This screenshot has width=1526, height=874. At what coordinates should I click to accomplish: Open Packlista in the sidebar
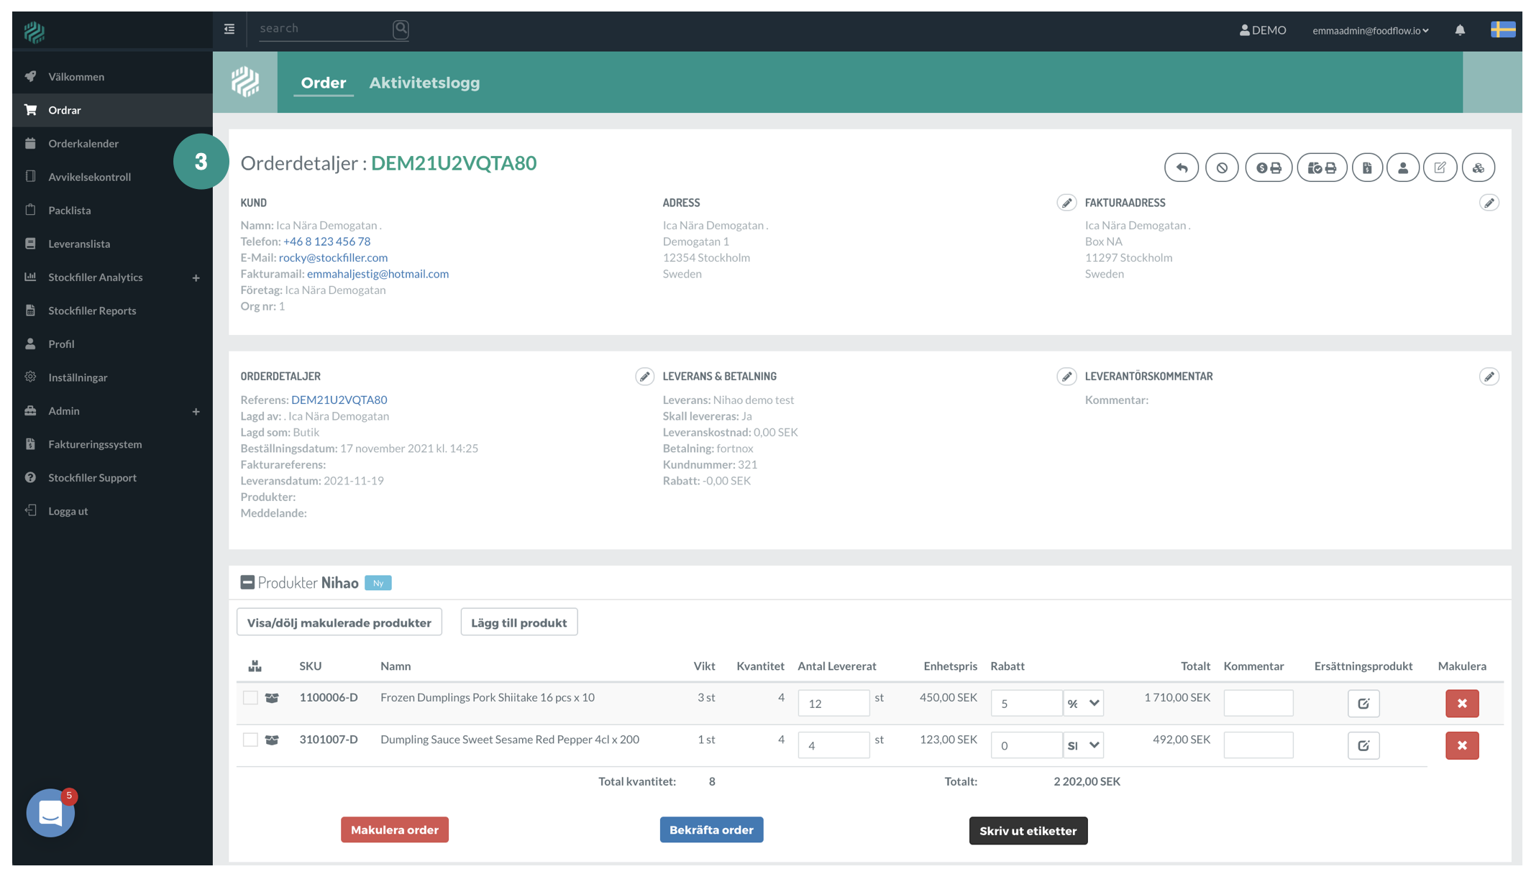click(x=70, y=211)
